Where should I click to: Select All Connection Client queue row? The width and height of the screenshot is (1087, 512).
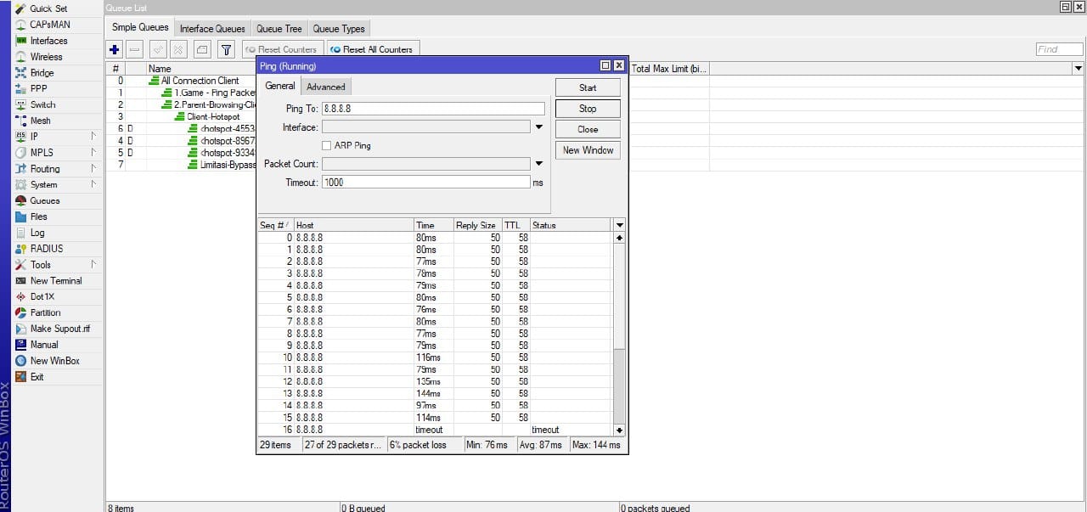point(200,81)
